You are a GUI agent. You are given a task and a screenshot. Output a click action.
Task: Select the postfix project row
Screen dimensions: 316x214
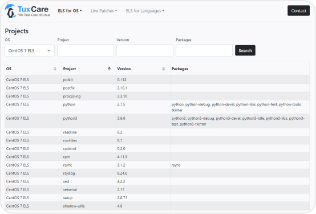click(157, 88)
